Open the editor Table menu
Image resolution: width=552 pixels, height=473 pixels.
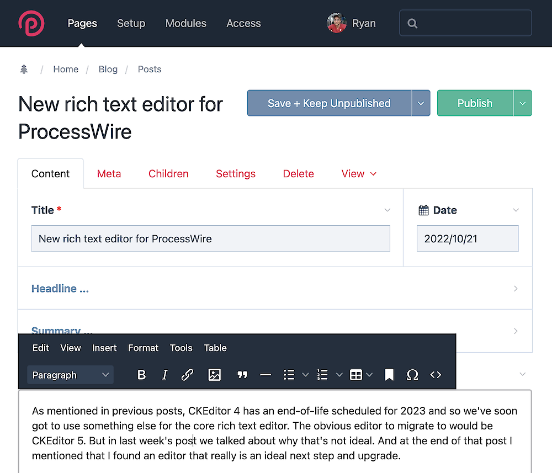point(215,348)
